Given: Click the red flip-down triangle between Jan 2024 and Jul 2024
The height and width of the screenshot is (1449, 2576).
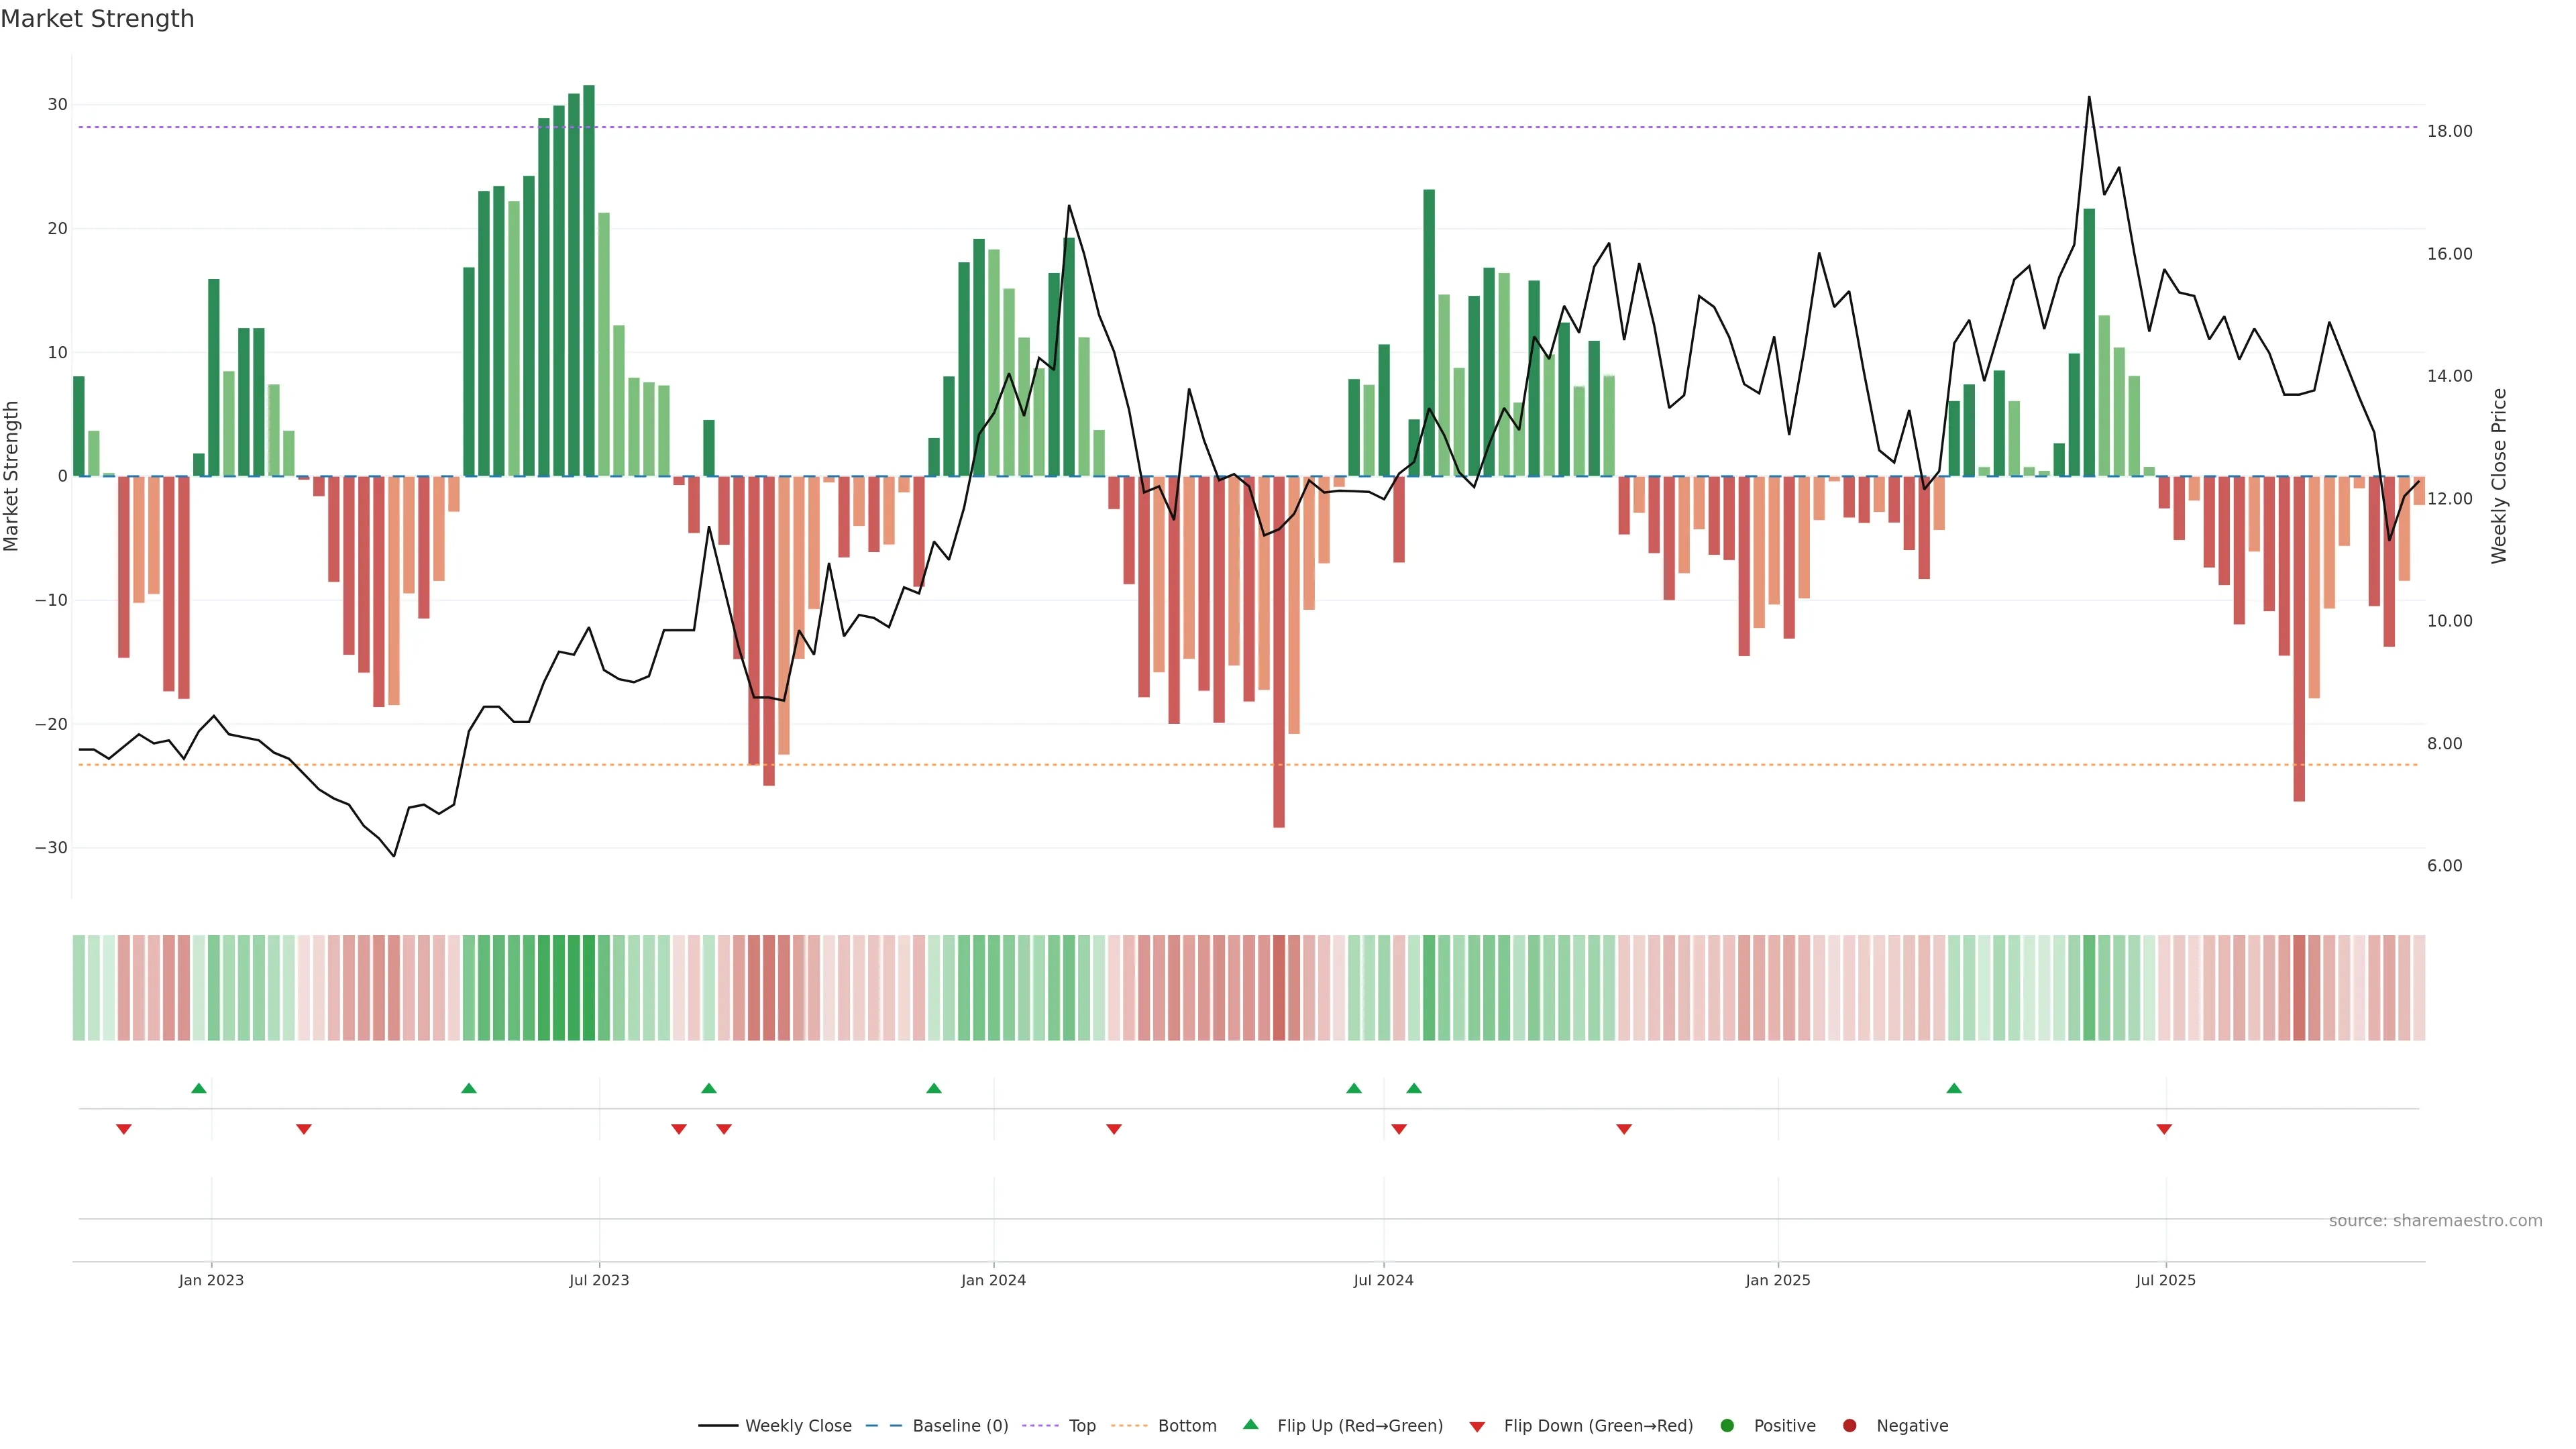Looking at the screenshot, I should 1114,1129.
